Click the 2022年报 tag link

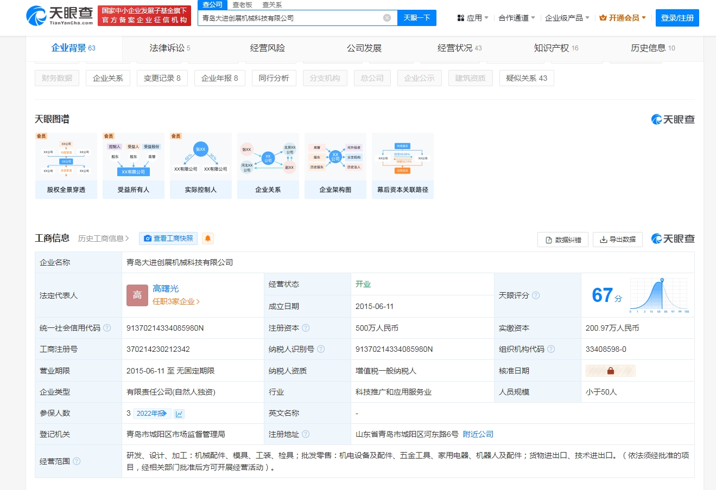click(152, 414)
